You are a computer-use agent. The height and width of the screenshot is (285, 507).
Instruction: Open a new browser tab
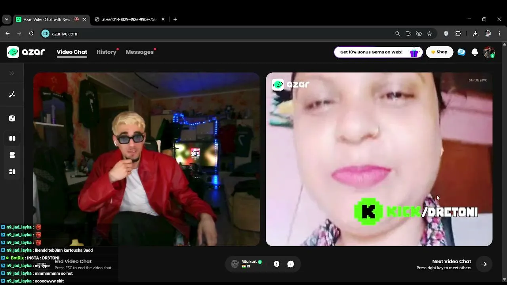175,19
